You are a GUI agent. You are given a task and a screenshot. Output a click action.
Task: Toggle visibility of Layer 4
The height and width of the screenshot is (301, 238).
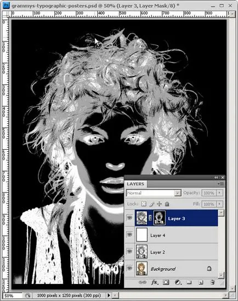click(x=130, y=234)
